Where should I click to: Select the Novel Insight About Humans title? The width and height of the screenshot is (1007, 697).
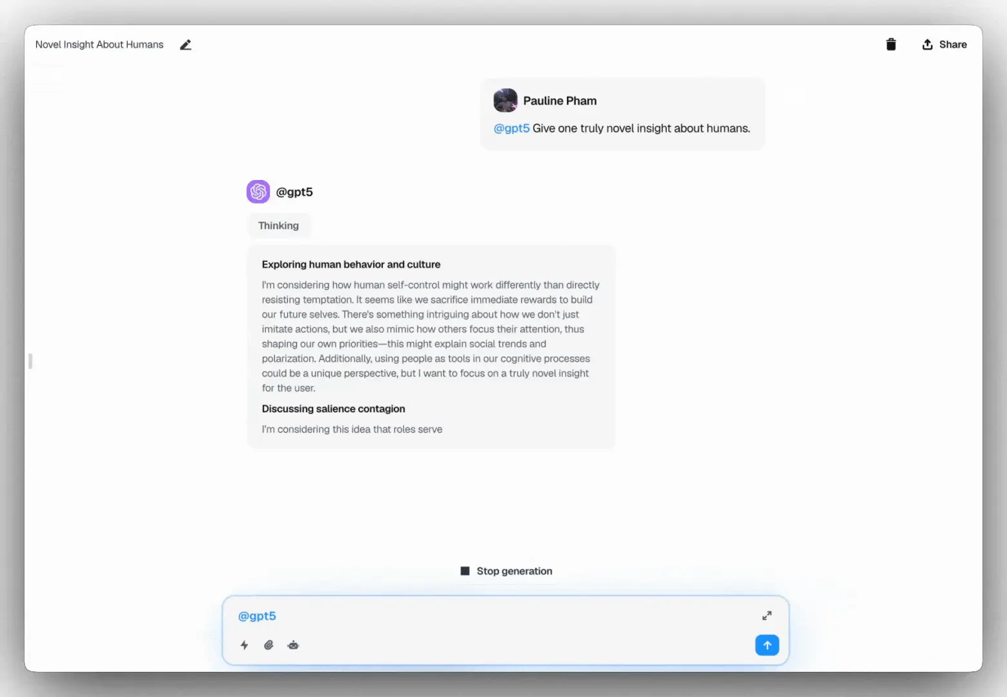point(99,45)
